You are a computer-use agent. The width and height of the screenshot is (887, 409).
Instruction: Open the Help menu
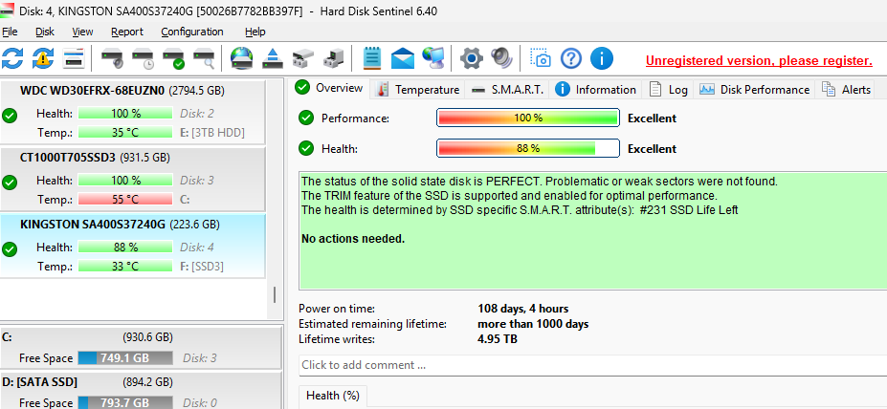pos(255,32)
